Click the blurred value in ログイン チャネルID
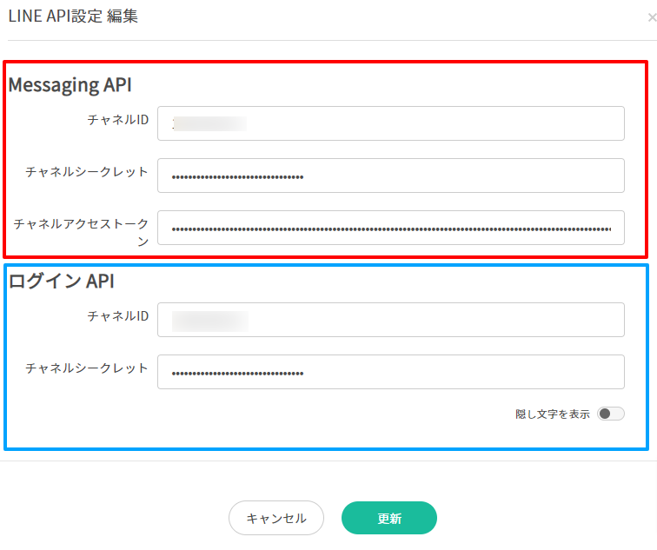This screenshot has height=550, width=657. [210, 321]
